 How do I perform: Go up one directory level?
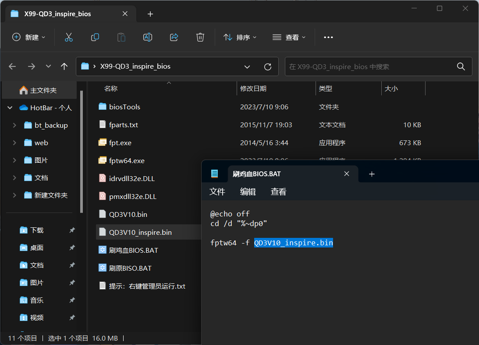(x=64, y=66)
